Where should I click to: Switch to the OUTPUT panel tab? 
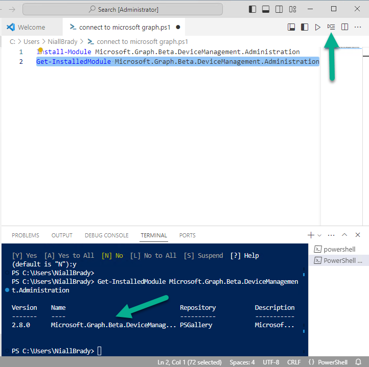click(x=62, y=235)
